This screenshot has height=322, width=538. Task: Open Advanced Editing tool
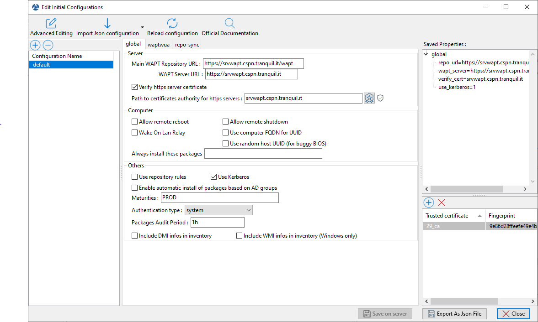pyautogui.click(x=51, y=27)
